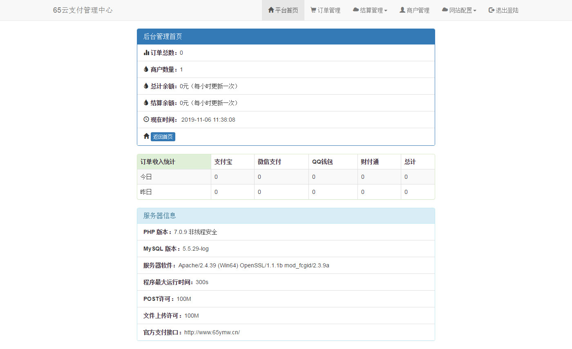Viewport: 572px width, 349px height.
Task: Click MySQL version value 5.5.29-log
Action: [x=196, y=249]
